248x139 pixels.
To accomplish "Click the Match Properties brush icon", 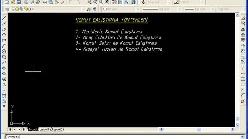I will pos(63,2).
